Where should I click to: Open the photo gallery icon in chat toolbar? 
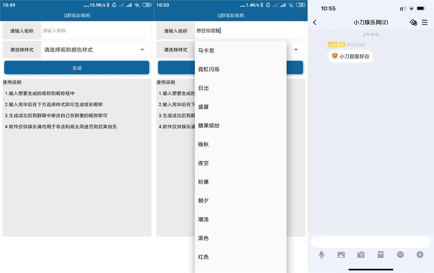pyautogui.click(x=341, y=255)
